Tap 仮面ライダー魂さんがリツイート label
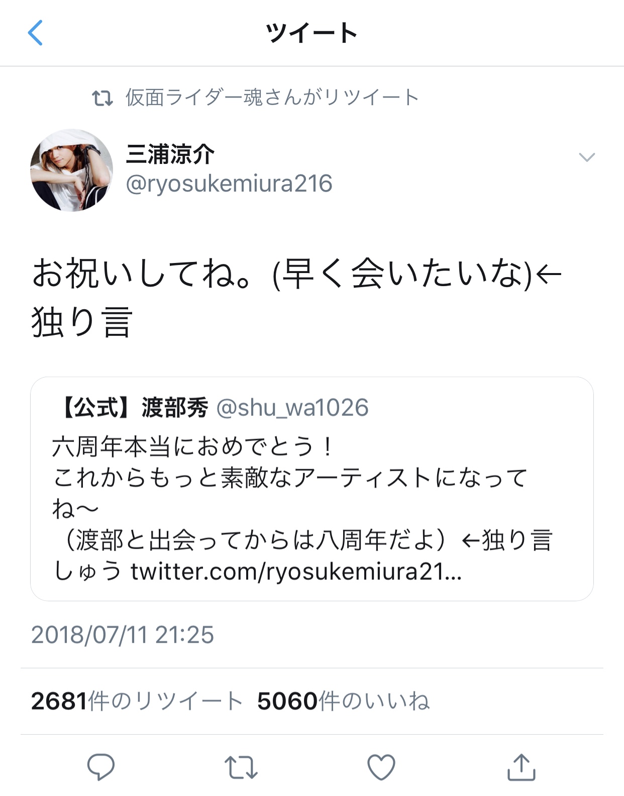This screenshot has height=796, width=624. click(272, 98)
